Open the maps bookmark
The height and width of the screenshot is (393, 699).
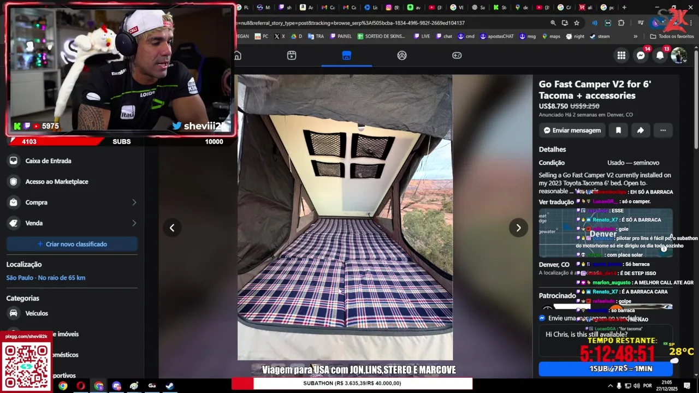point(550,37)
